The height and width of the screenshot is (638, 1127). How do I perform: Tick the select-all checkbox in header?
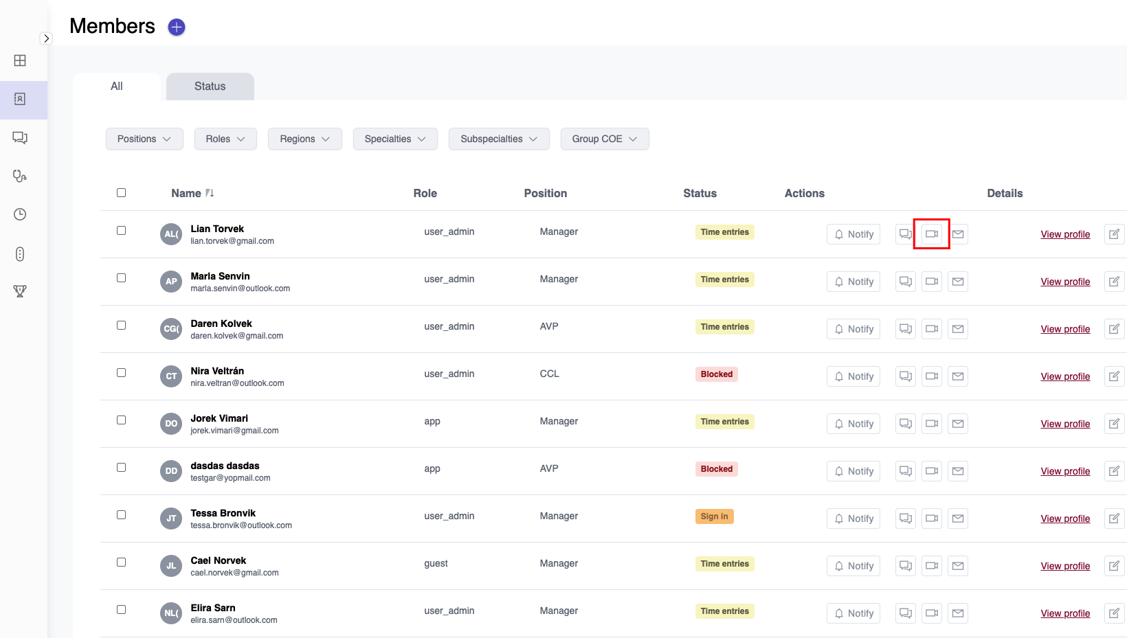(122, 193)
